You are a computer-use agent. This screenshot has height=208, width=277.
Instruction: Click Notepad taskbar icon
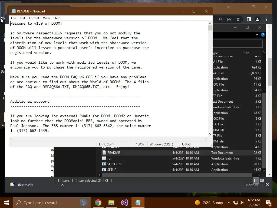[138, 203]
